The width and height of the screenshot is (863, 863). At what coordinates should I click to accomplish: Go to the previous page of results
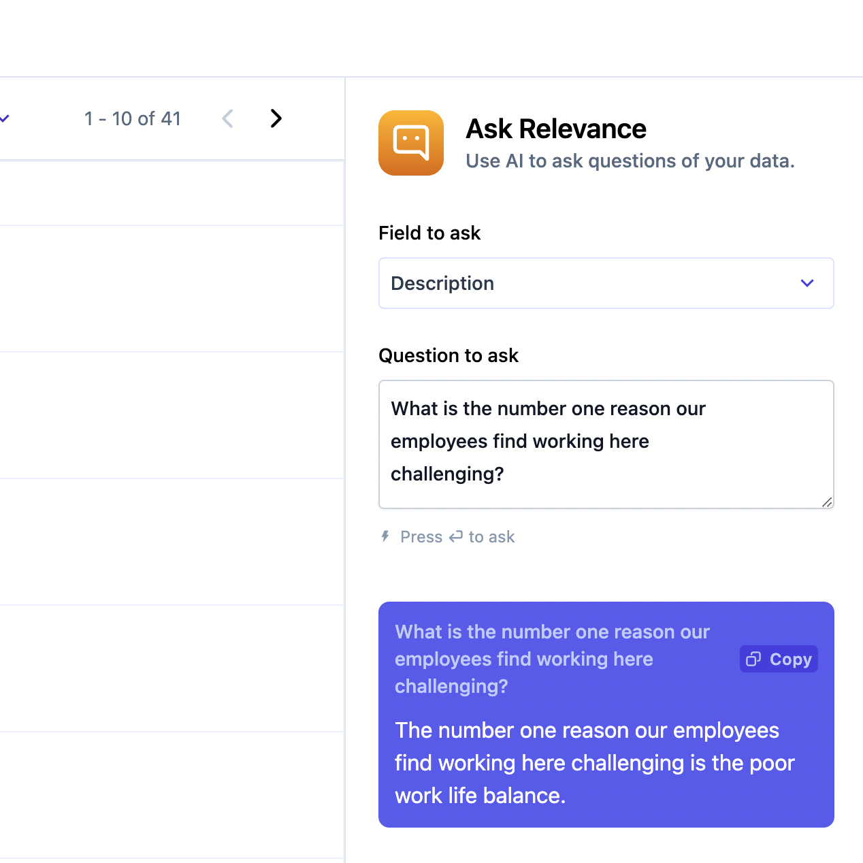[x=228, y=118]
